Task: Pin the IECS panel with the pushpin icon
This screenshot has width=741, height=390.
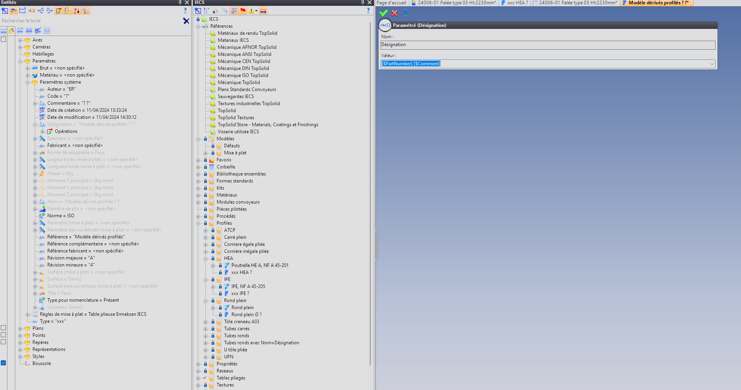Action: coord(363,2)
